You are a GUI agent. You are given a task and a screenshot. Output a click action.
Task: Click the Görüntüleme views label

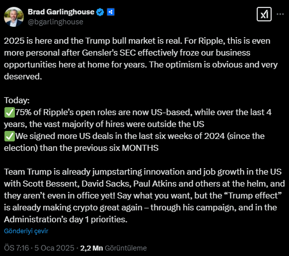pyautogui.click(x=126, y=248)
